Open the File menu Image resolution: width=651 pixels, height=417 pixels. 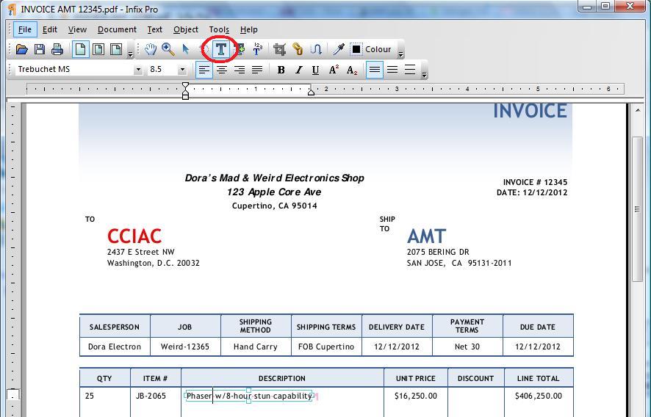(25, 29)
